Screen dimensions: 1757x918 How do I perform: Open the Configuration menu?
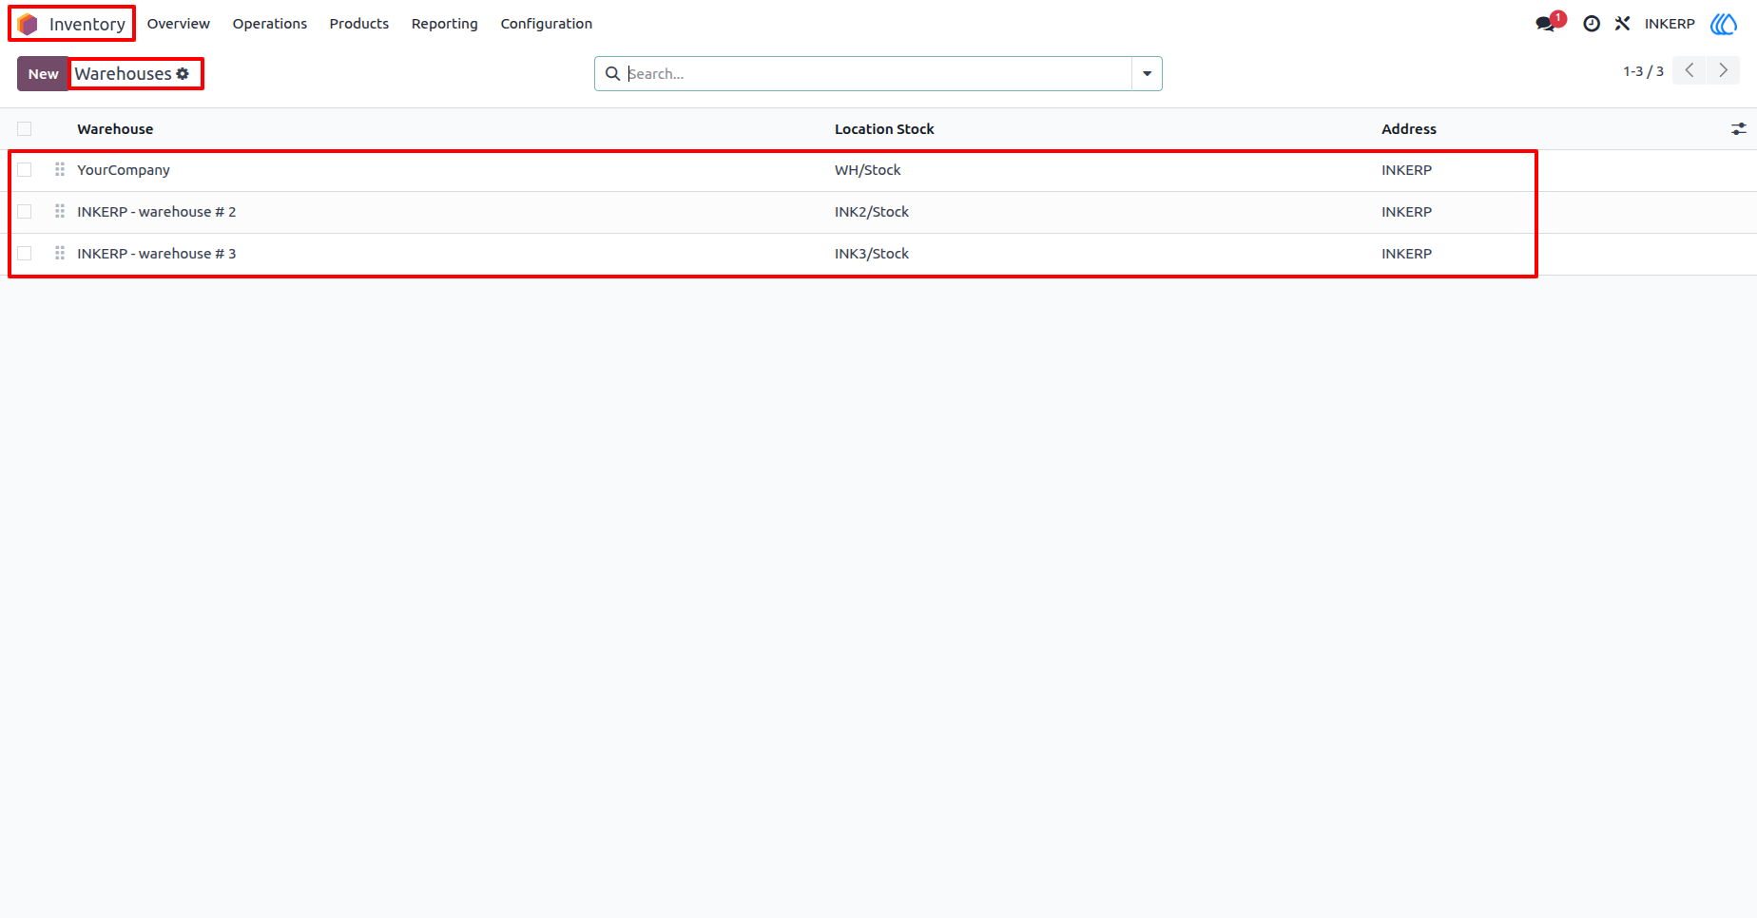(547, 24)
